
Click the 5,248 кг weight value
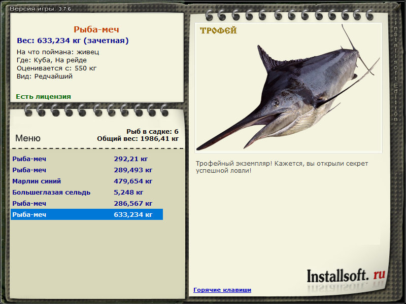point(128,192)
